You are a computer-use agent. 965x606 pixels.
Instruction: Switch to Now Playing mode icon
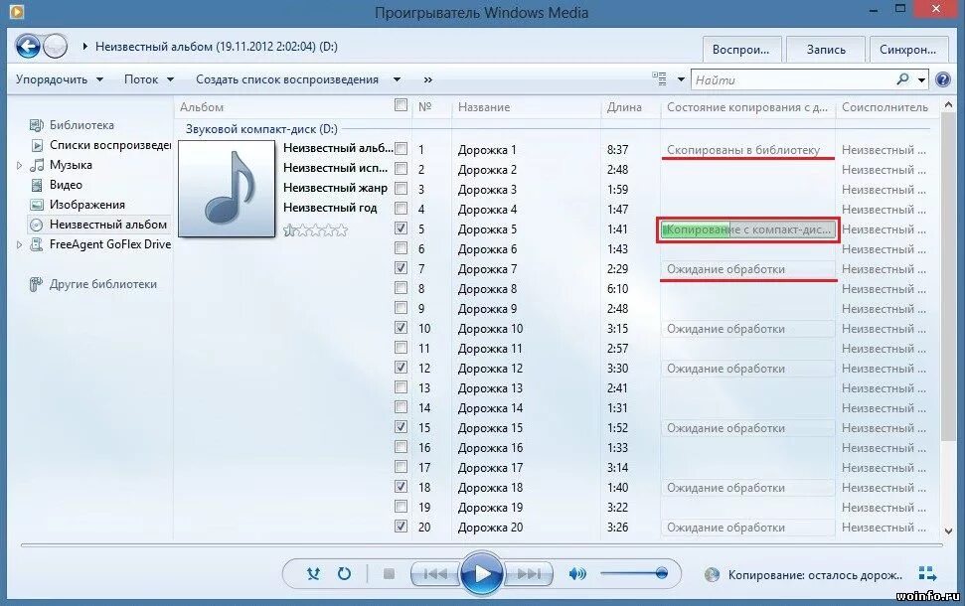(x=927, y=574)
